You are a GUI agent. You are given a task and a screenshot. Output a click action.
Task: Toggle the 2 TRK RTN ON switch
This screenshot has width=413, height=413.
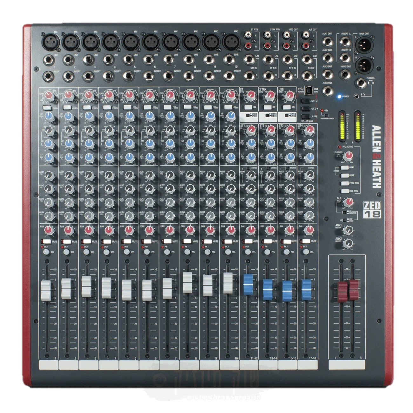[x=267, y=108]
